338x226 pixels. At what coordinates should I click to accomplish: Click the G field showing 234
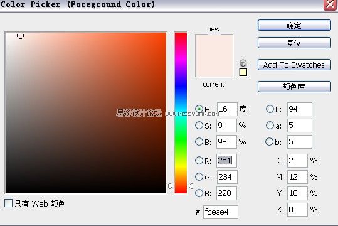[x=227, y=177]
